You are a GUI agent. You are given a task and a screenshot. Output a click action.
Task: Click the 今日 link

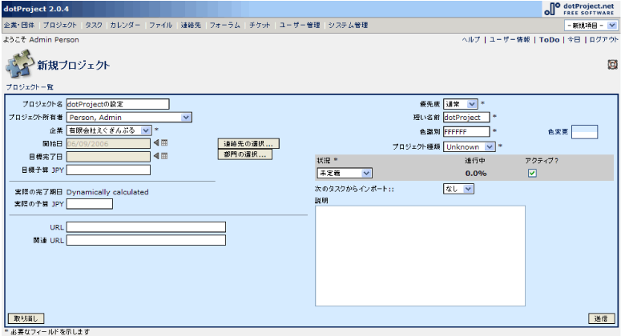point(574,39)
